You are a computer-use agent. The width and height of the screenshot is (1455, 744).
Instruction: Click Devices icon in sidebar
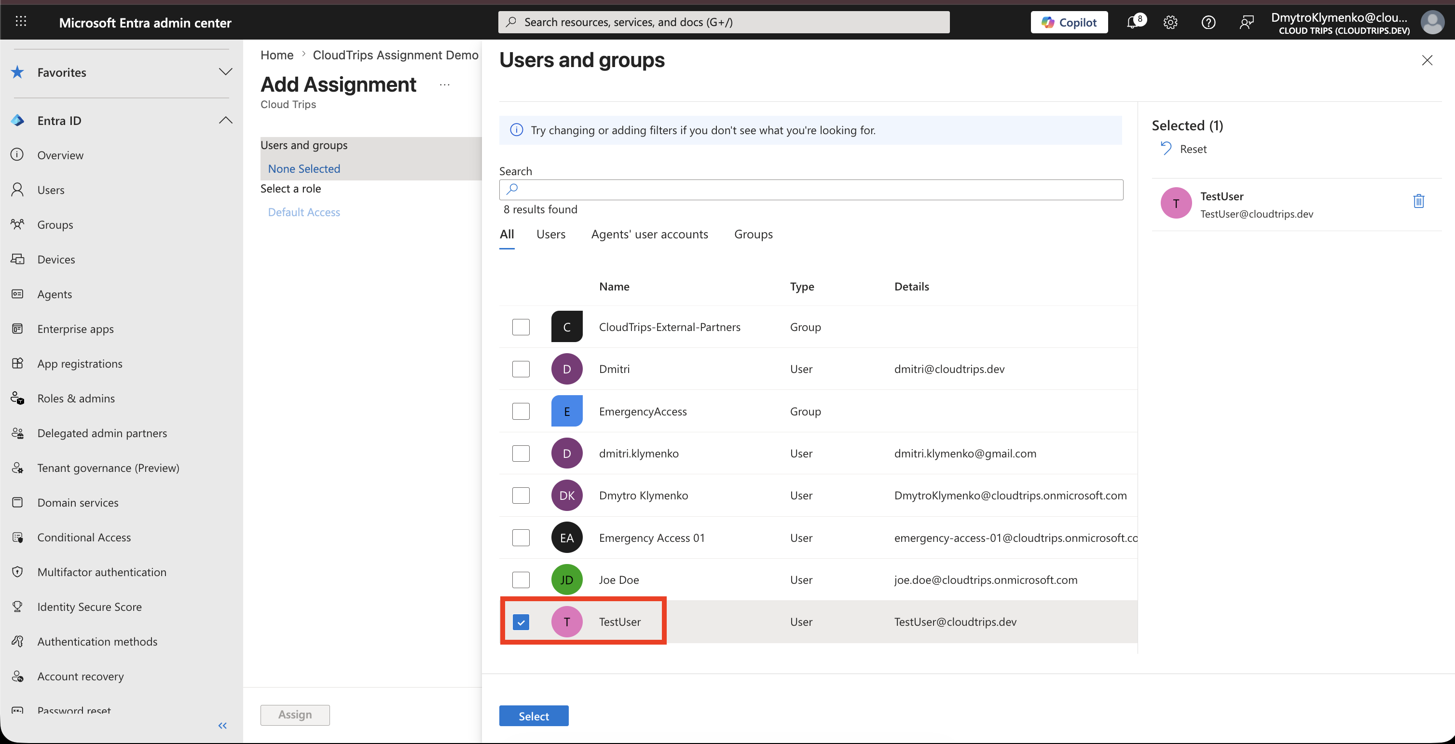17,259
